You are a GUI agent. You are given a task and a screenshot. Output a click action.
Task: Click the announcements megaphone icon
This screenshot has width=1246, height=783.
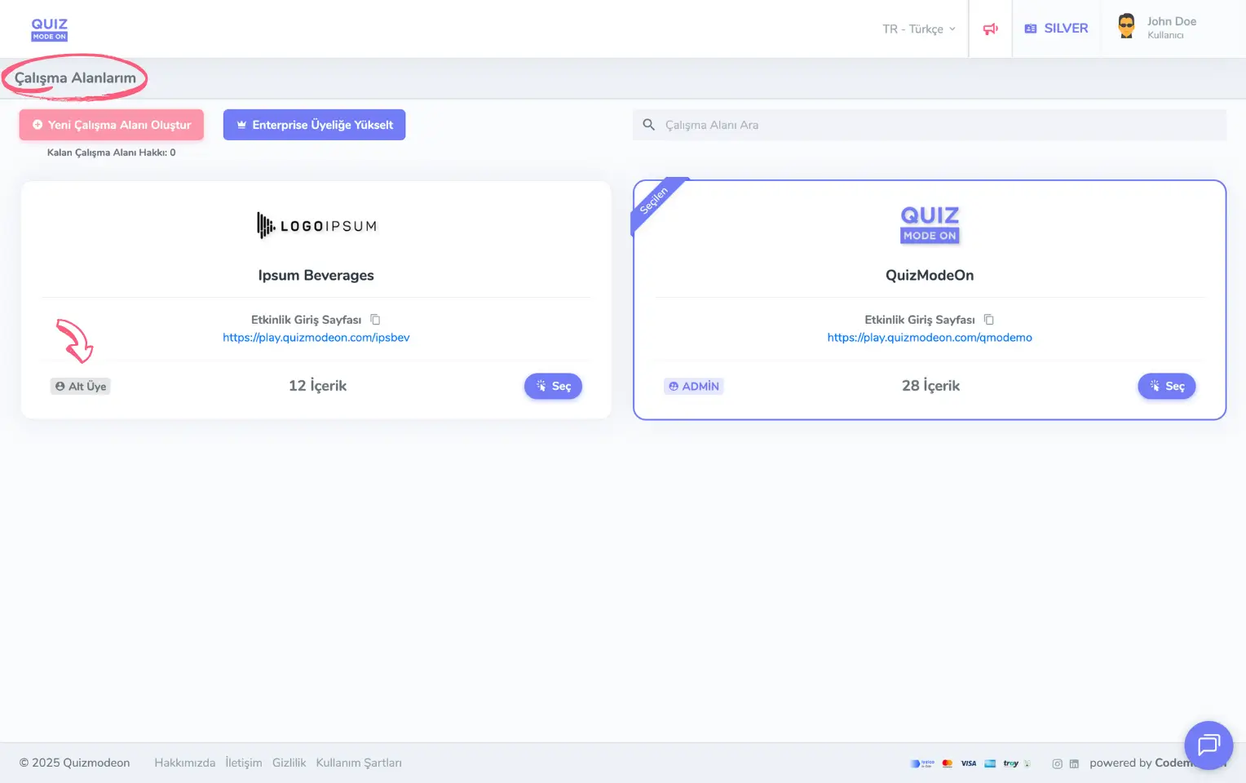pyautogui.click(x=990, y=29)
